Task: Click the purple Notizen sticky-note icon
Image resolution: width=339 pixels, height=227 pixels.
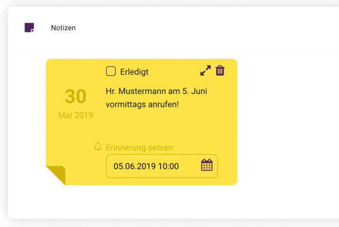Action: pos(29,28)
